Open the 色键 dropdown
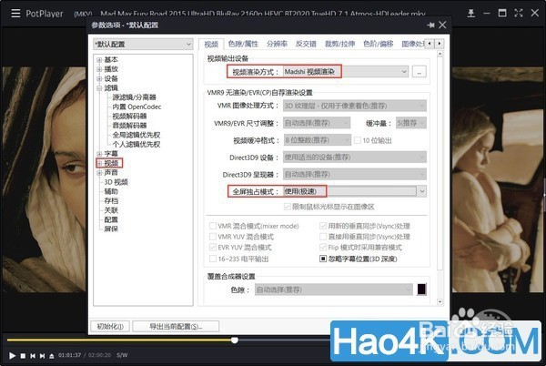This screenshot has width=546, height=366. [x=334, y=290]
